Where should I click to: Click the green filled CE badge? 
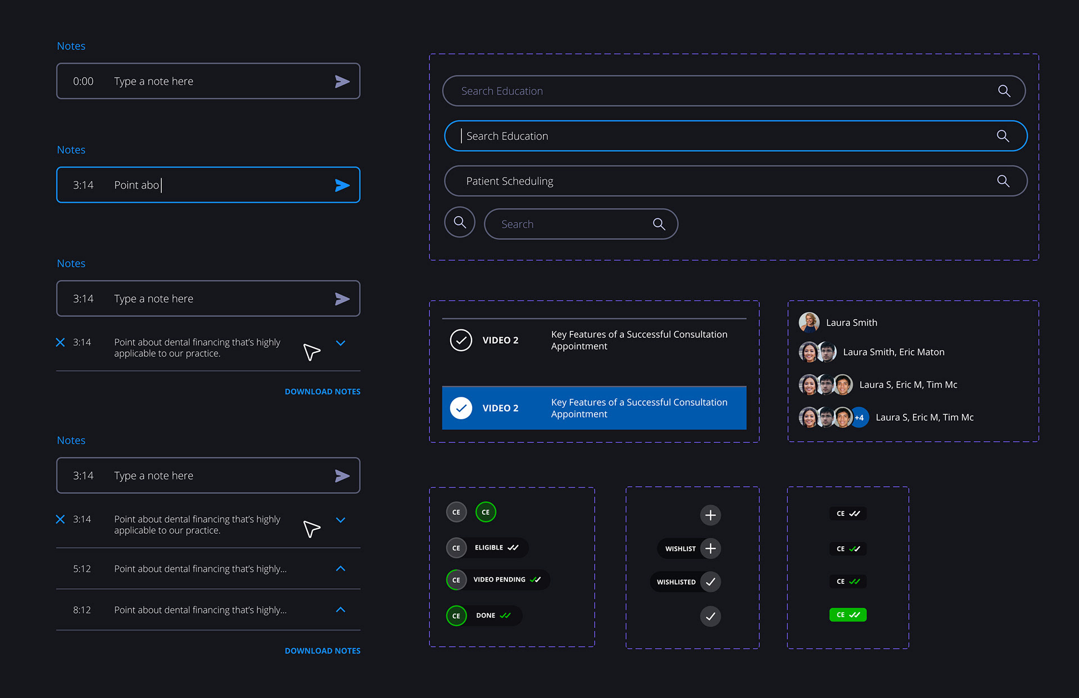coord(847,615)
